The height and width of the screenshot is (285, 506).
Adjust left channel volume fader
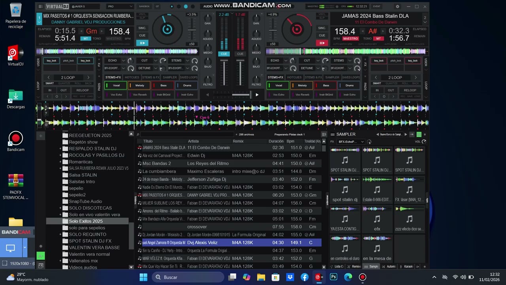pyautogui.click(x=224, y=72)
